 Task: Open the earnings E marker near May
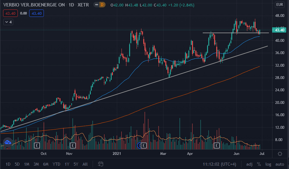[217, 145]
